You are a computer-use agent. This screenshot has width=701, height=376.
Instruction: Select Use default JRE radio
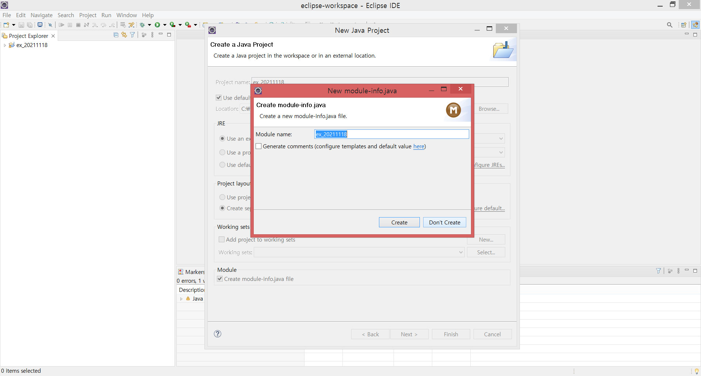pos(222,165)
